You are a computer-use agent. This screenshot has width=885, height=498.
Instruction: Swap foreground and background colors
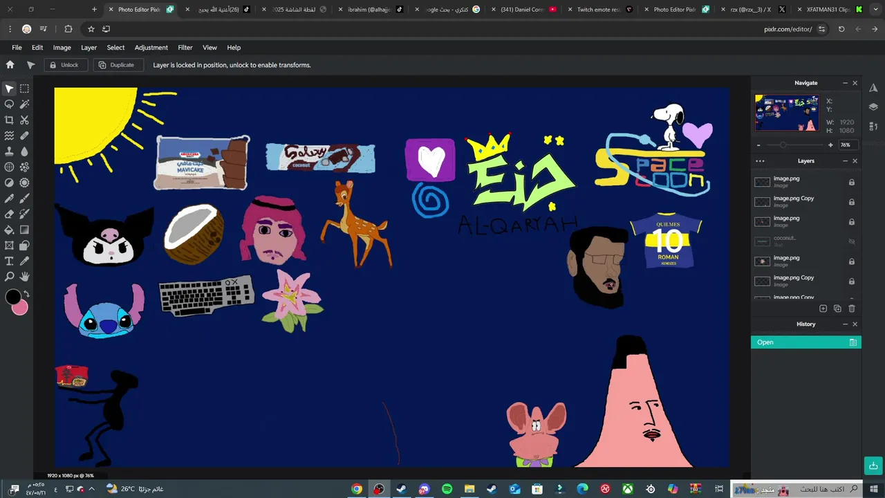click(26, 293)
